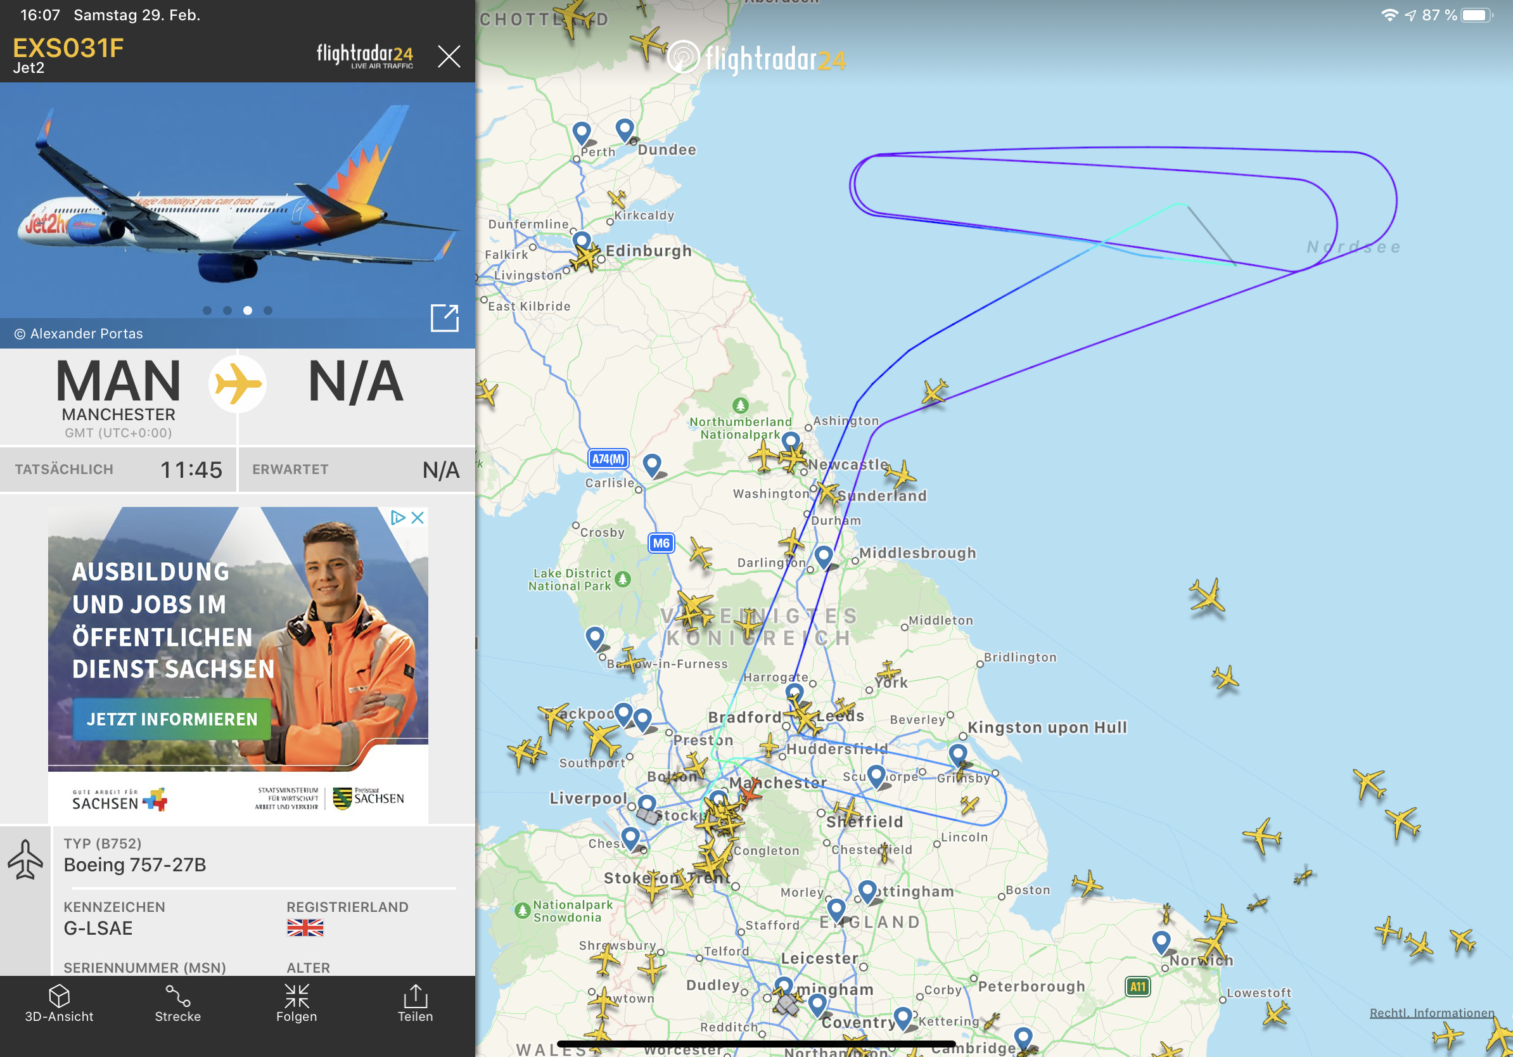Open the 3D-Ansicht view
This screenshot has width=1513, height=1057.
60,1004
